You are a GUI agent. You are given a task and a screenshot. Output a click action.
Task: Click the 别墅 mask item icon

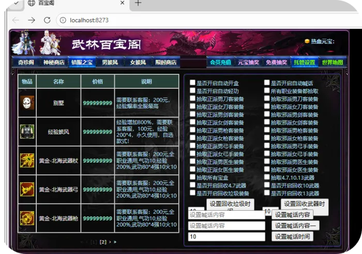point(27,103)
